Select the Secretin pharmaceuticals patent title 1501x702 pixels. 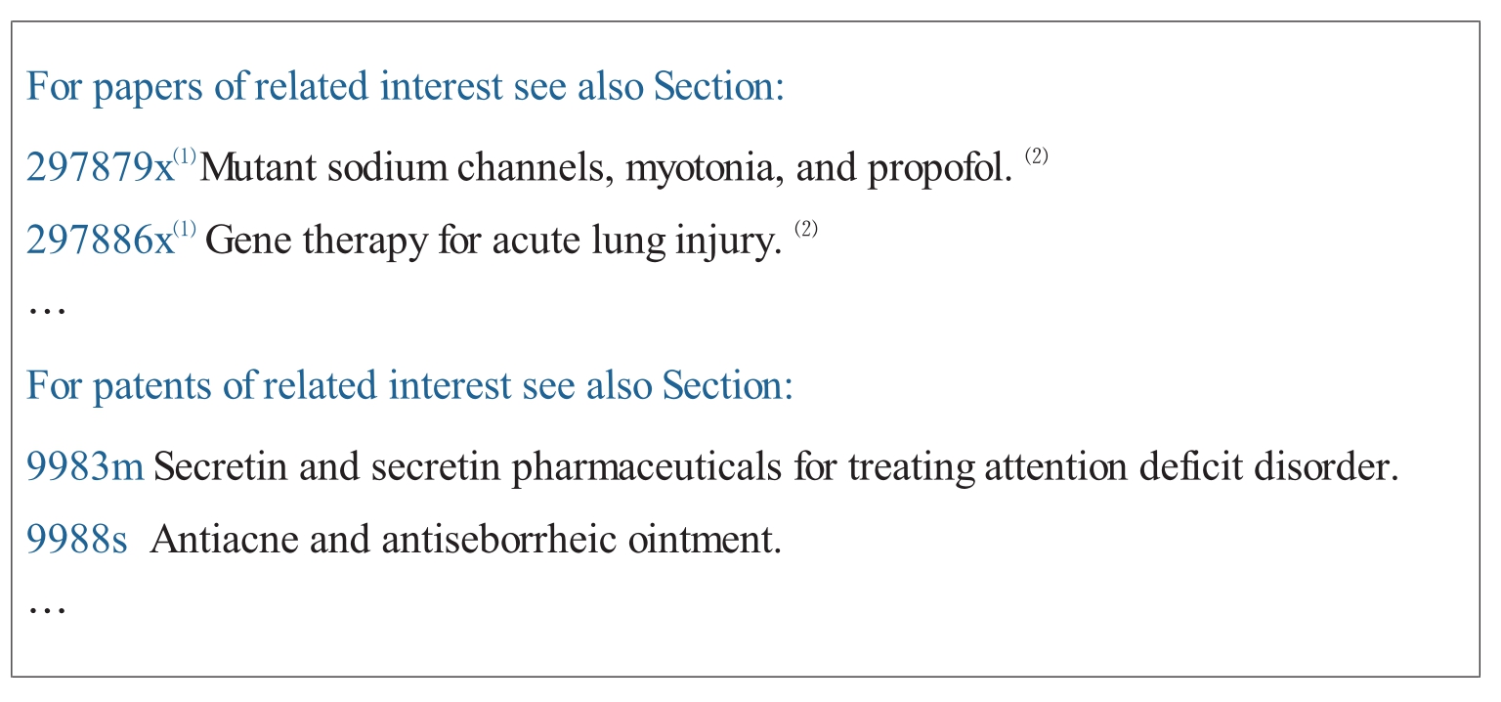click(777, 468)
